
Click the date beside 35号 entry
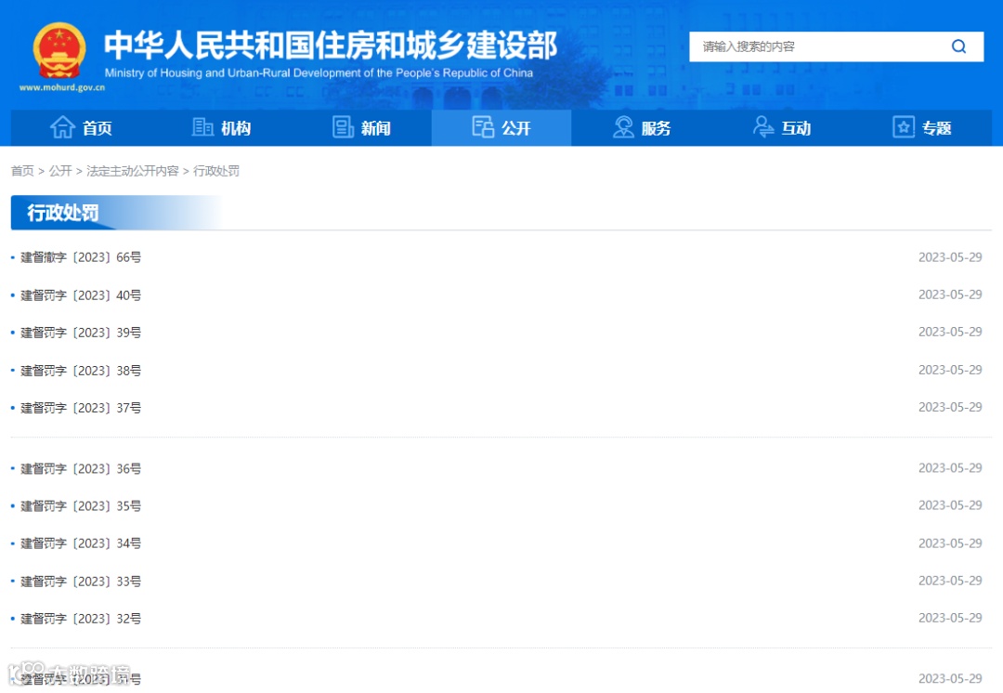(x=950, y=505)
